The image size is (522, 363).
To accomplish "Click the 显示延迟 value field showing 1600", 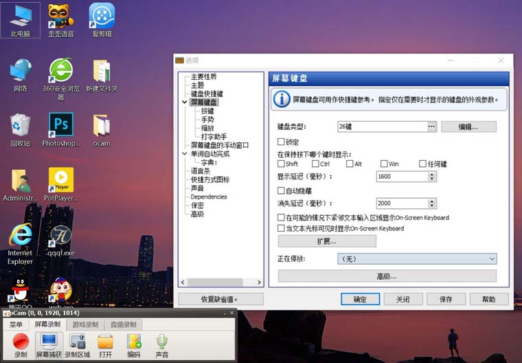I will click(402, 177).
